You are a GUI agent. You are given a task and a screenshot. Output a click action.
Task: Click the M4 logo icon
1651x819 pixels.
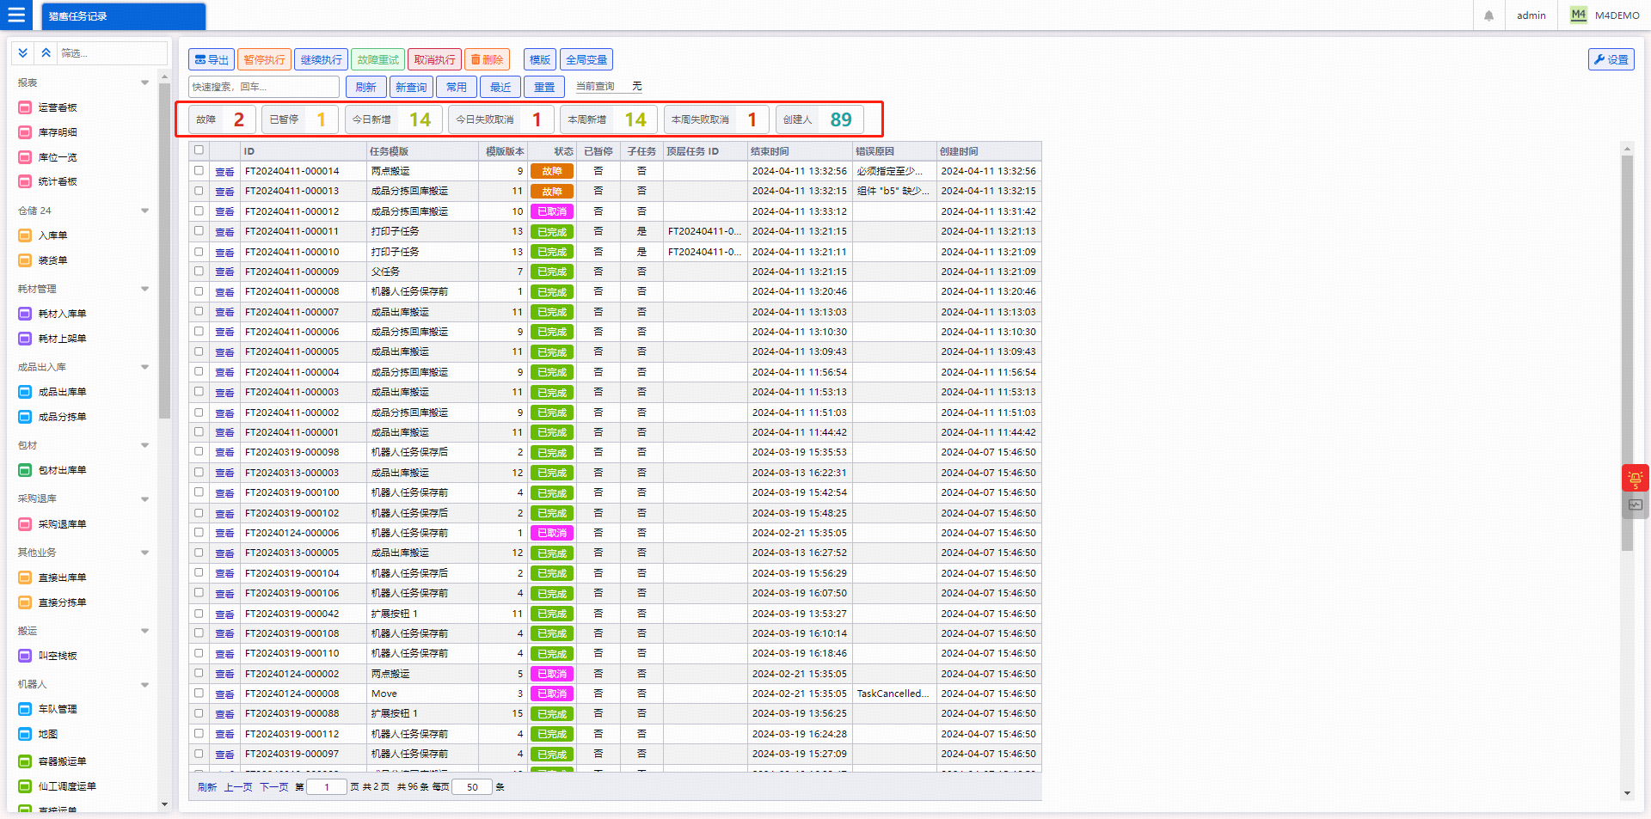coord(1579,15)
